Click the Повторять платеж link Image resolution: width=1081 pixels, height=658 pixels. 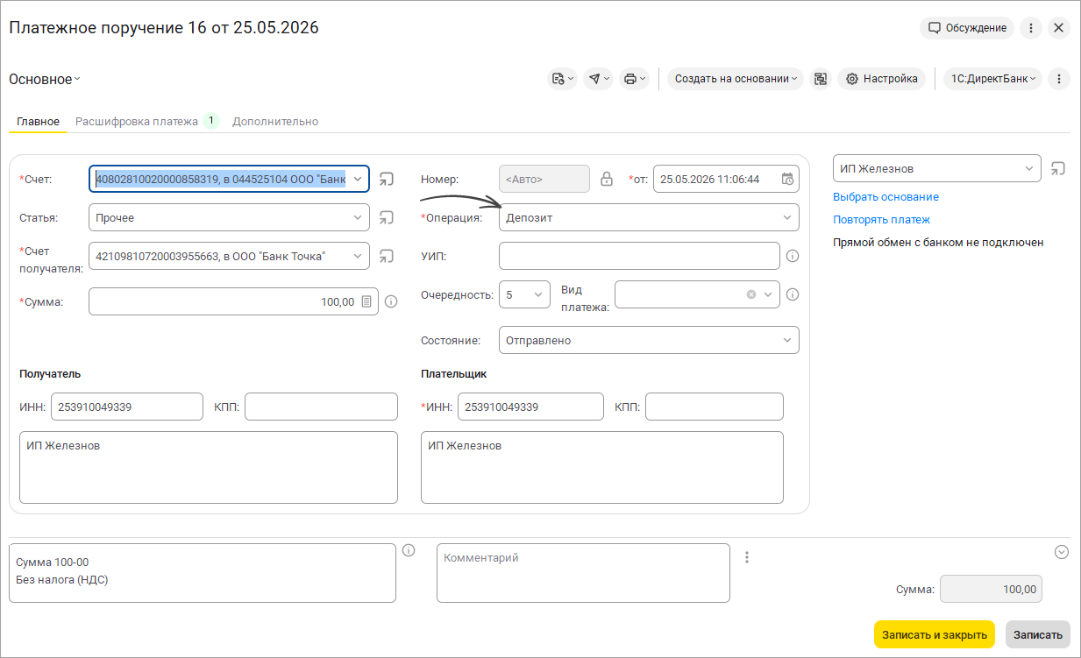point(881,220)
